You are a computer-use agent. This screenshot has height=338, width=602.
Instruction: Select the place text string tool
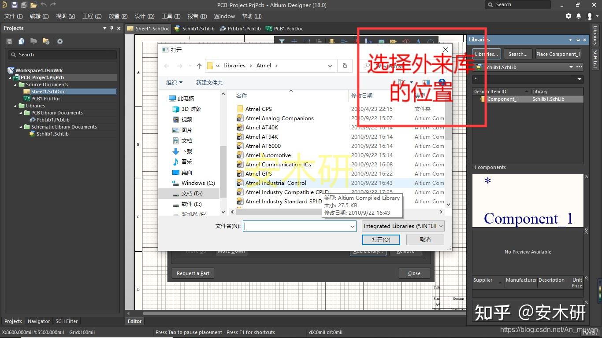tap(418, 40)
